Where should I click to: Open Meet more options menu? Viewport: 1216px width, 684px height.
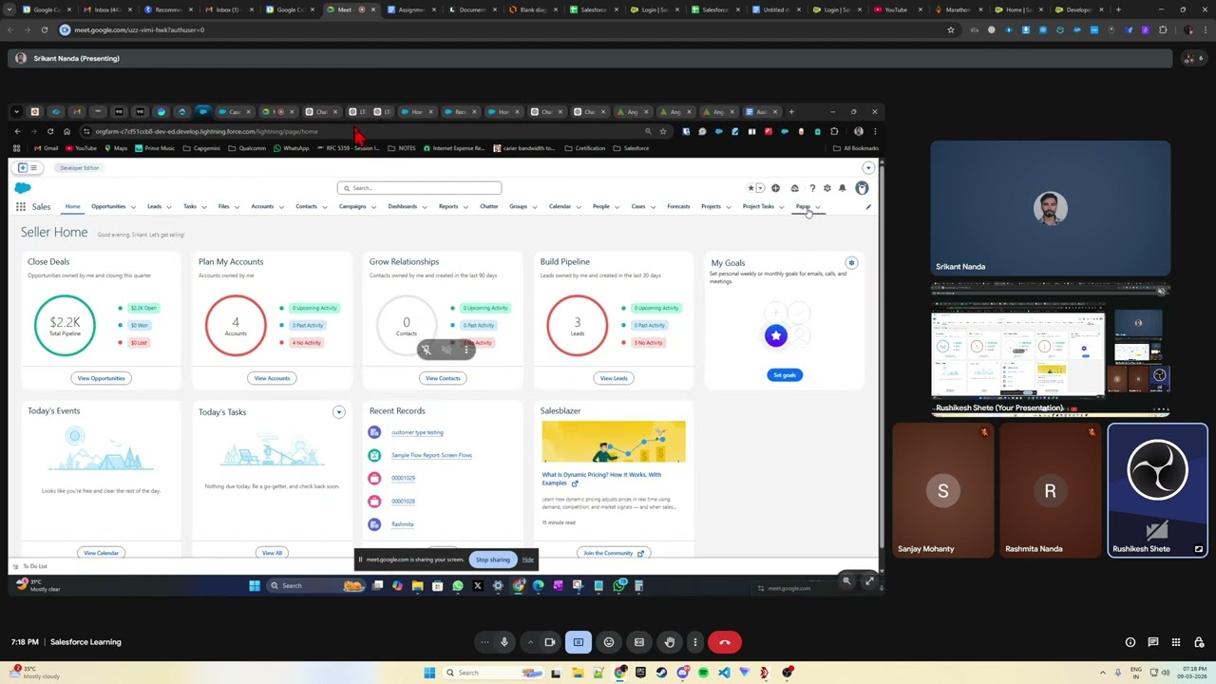tap(695, 642)
